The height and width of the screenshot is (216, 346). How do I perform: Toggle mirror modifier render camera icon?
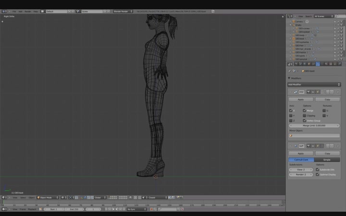click(309, 92)
